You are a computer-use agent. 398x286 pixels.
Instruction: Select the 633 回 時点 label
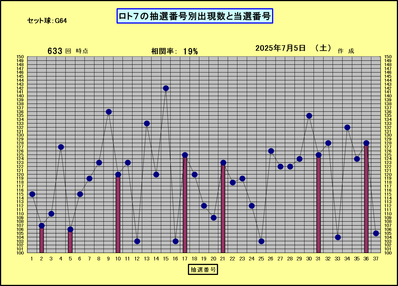coord(68,51)
